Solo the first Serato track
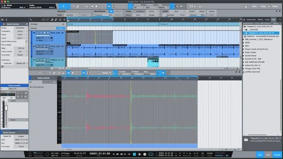This screenshot has height=159, width=283. click(x=41, y=33)
